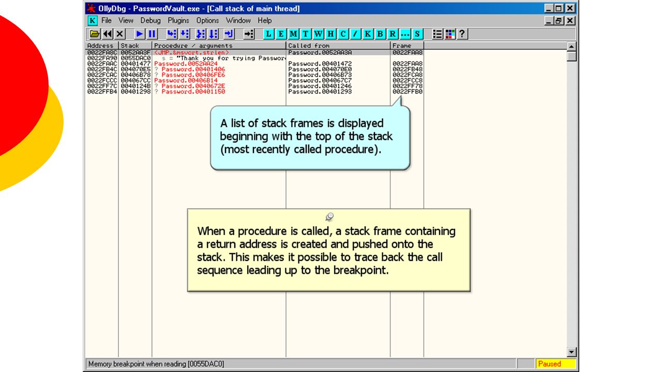Click the Close program X toolbar icon
The width and height of the screenshot is (662, 372).
point(119,34)
